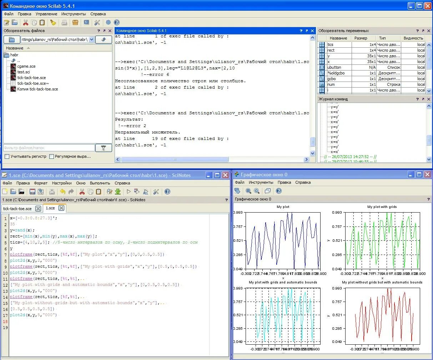This screenshot has width=433, height=360.
Task: Open 'Файл' menu in main Scilab window
Action: (9, 14)
